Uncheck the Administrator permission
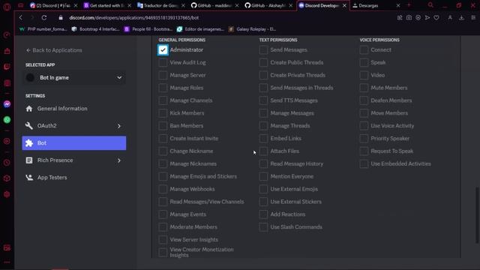 click(163, 50)
